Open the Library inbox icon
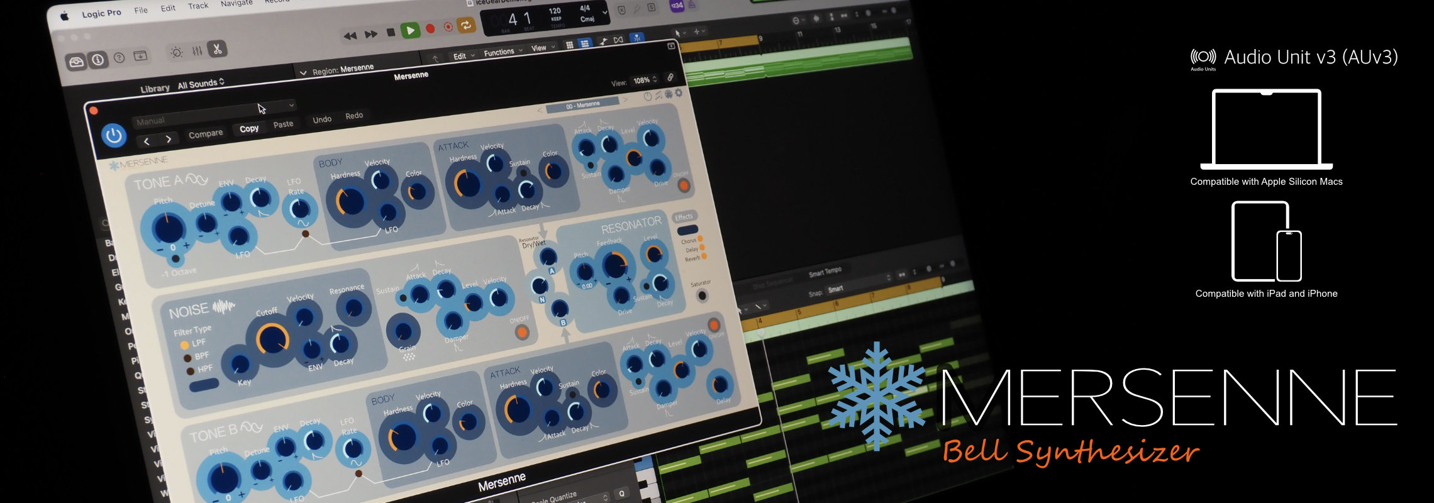 coord(77,61)
